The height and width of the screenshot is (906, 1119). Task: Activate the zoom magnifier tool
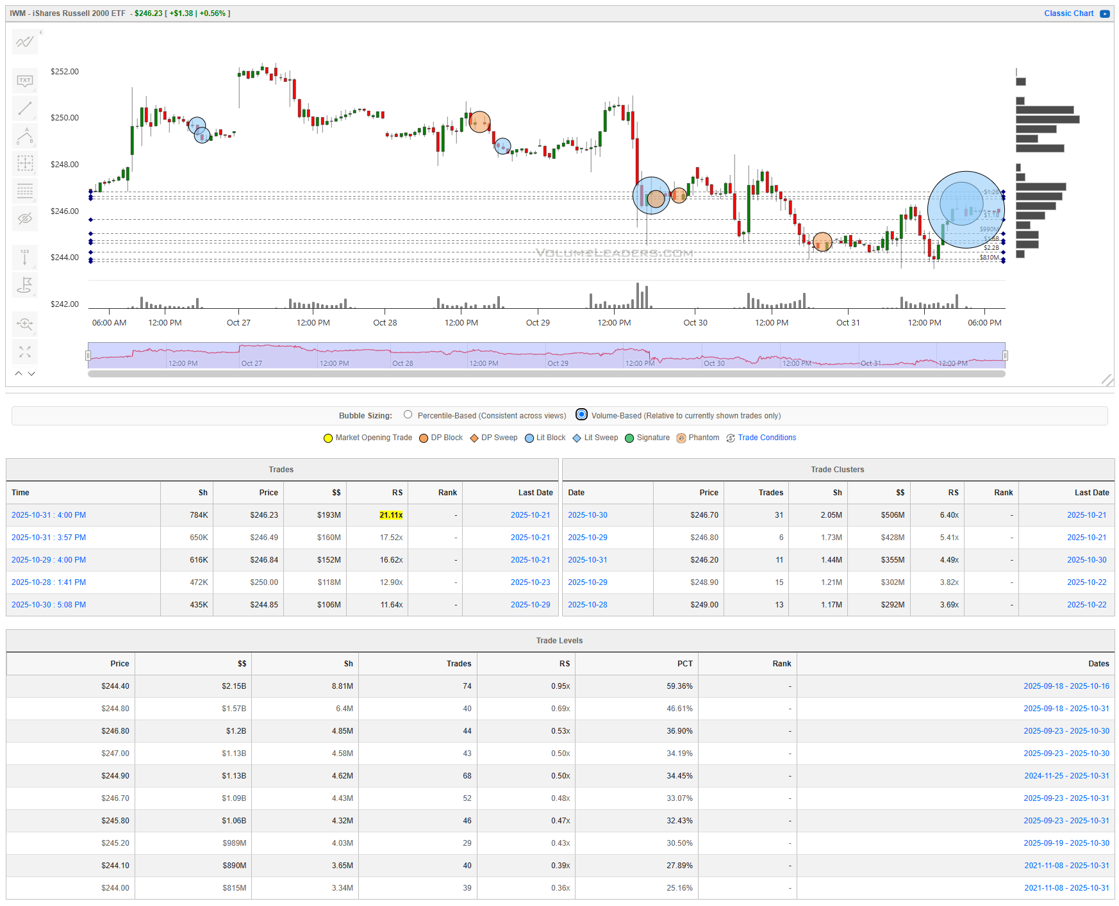25,324
